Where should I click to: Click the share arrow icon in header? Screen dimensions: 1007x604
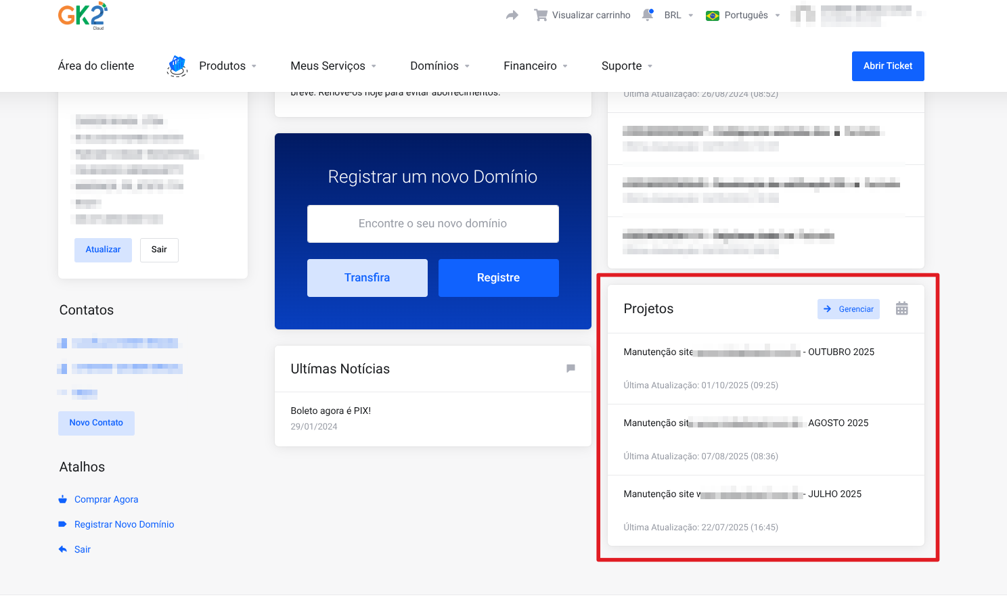pos(512,15)
